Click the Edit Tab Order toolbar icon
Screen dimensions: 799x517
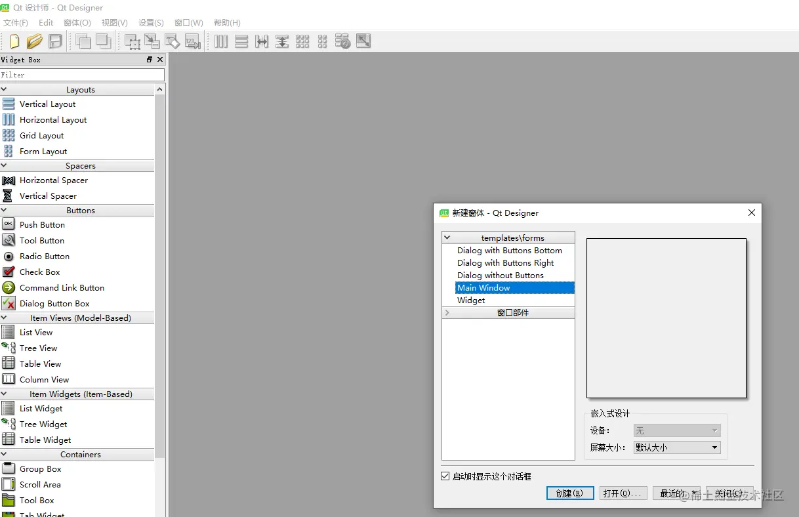[193, 41]
